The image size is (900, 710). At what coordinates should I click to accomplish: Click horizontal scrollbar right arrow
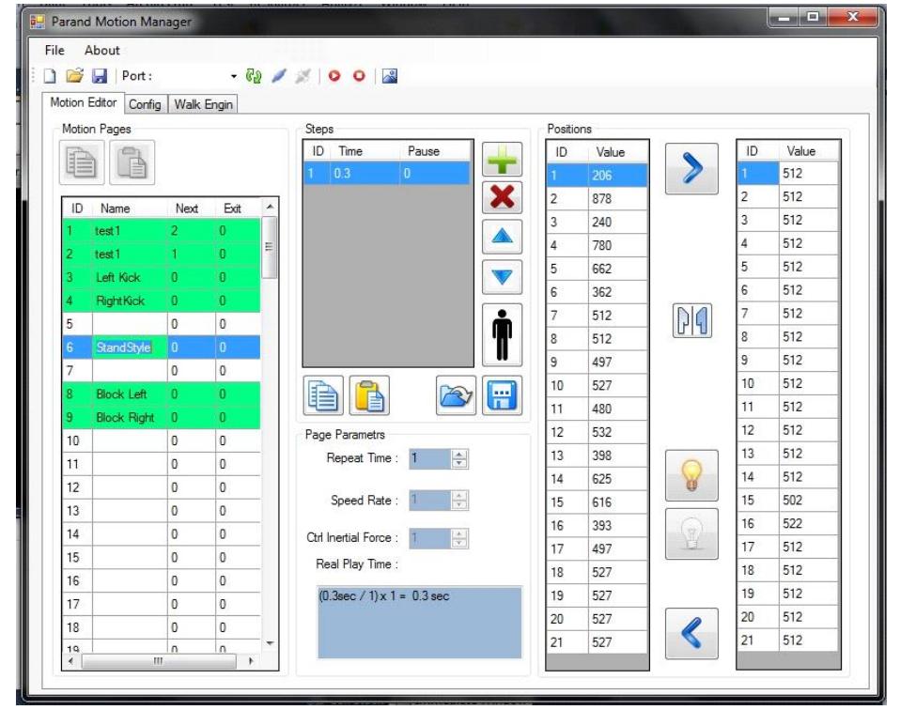coord(251,661)
